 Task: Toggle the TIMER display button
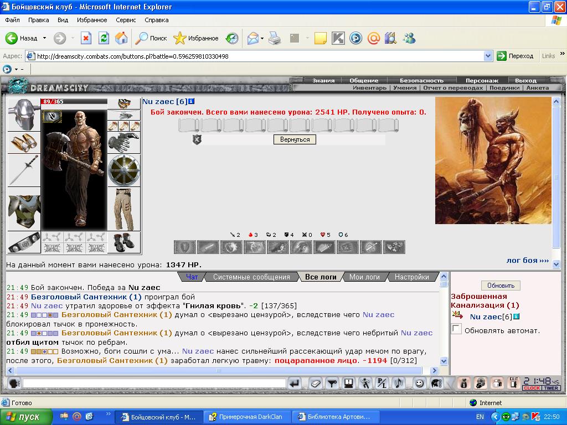pyautogui.click(x=551, y=388)
